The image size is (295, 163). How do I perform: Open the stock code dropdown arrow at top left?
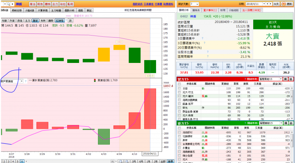click(5, 4)
